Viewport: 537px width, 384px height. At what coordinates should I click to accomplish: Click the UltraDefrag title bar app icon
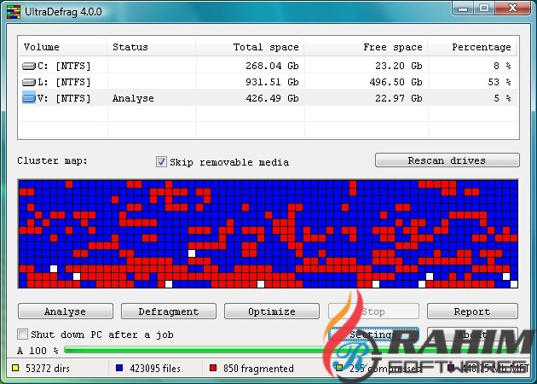pos(13,12)
